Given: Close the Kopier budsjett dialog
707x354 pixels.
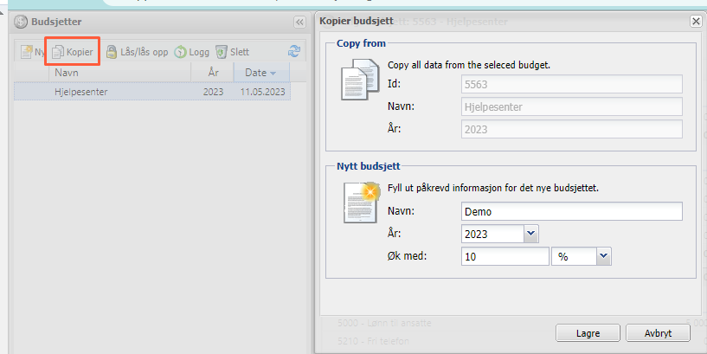Looking at the screenshot, I should click(x=696, y=21).
